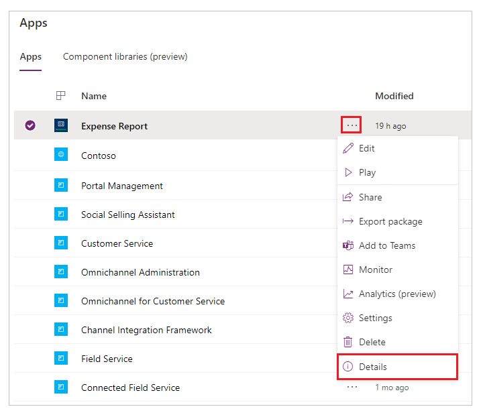
Task: Open the Portal Management app name
Action: click(x=122, y=186)
